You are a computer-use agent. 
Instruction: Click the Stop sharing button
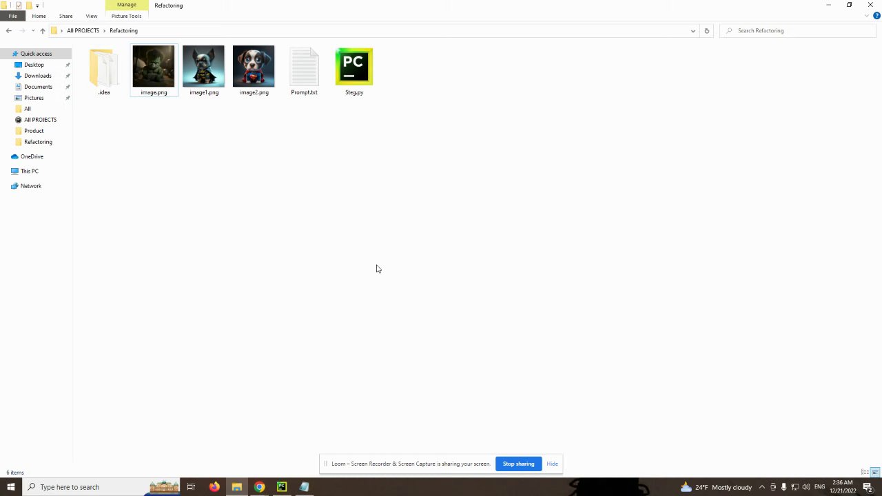(518, 464)
